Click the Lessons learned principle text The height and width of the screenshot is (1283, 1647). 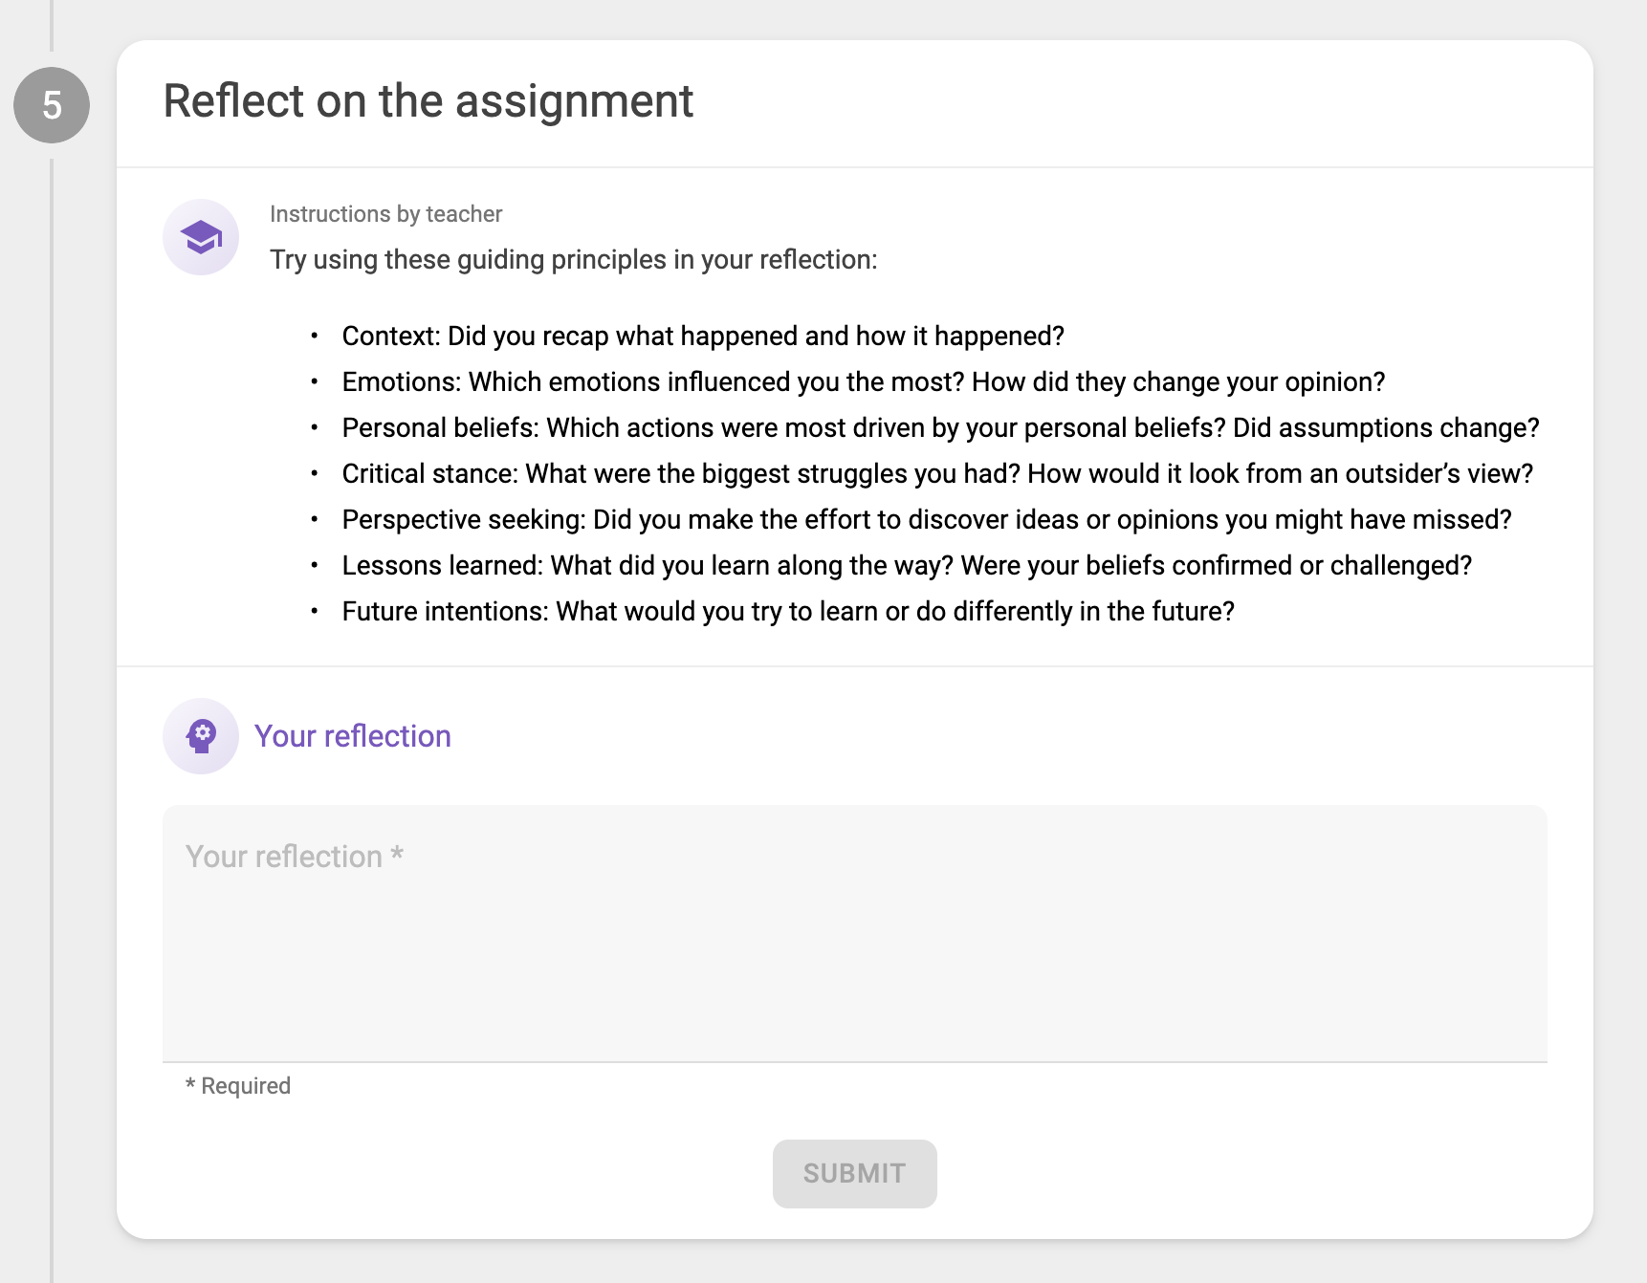(906, 566)
